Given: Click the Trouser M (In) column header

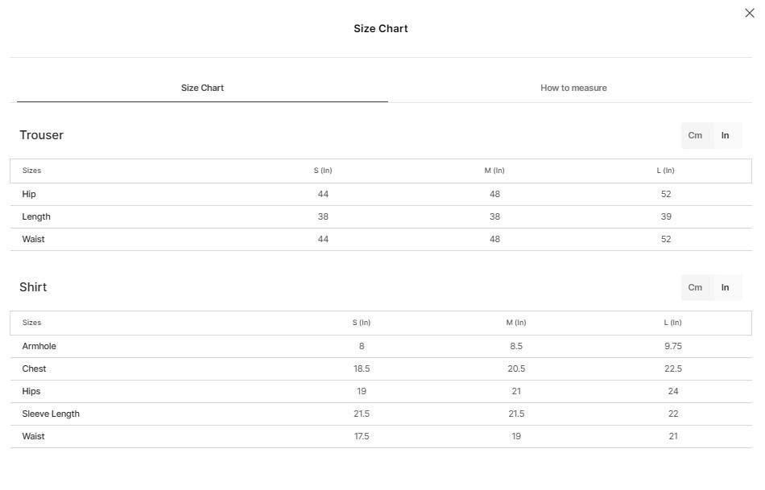Looking at the screenshot, I should 494,171.
